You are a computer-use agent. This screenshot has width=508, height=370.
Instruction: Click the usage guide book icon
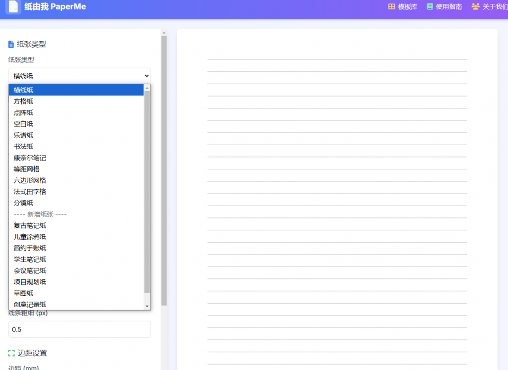430,7
